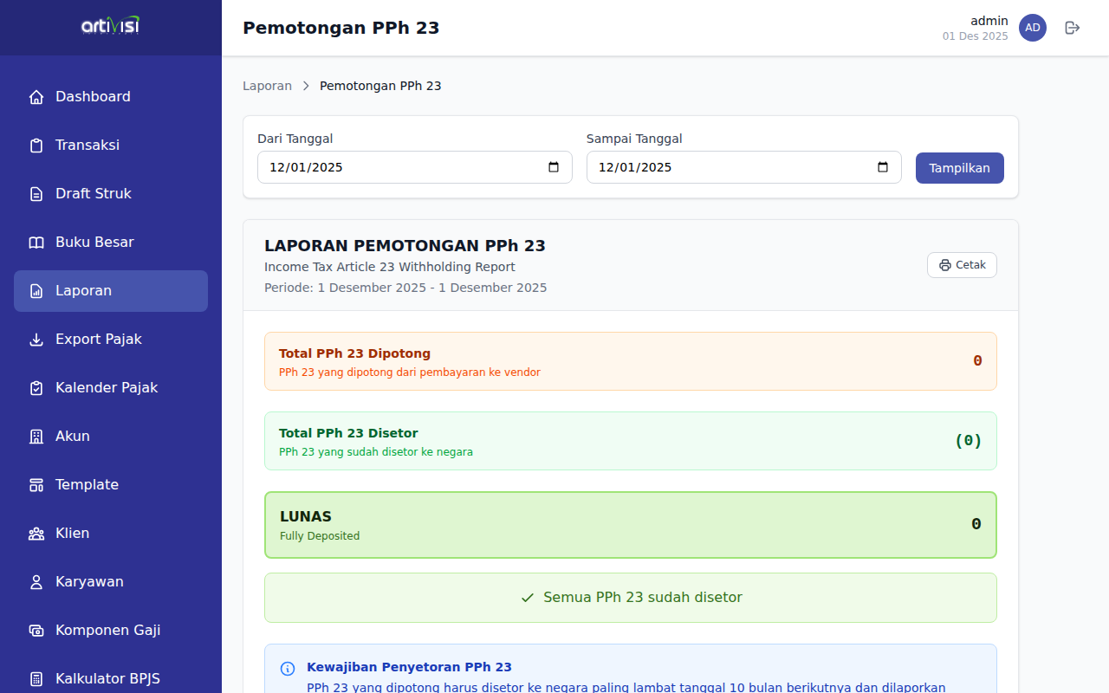Select Klien in the sidebar
This screenshot has height=693, width=1109.
click(72, 534)
